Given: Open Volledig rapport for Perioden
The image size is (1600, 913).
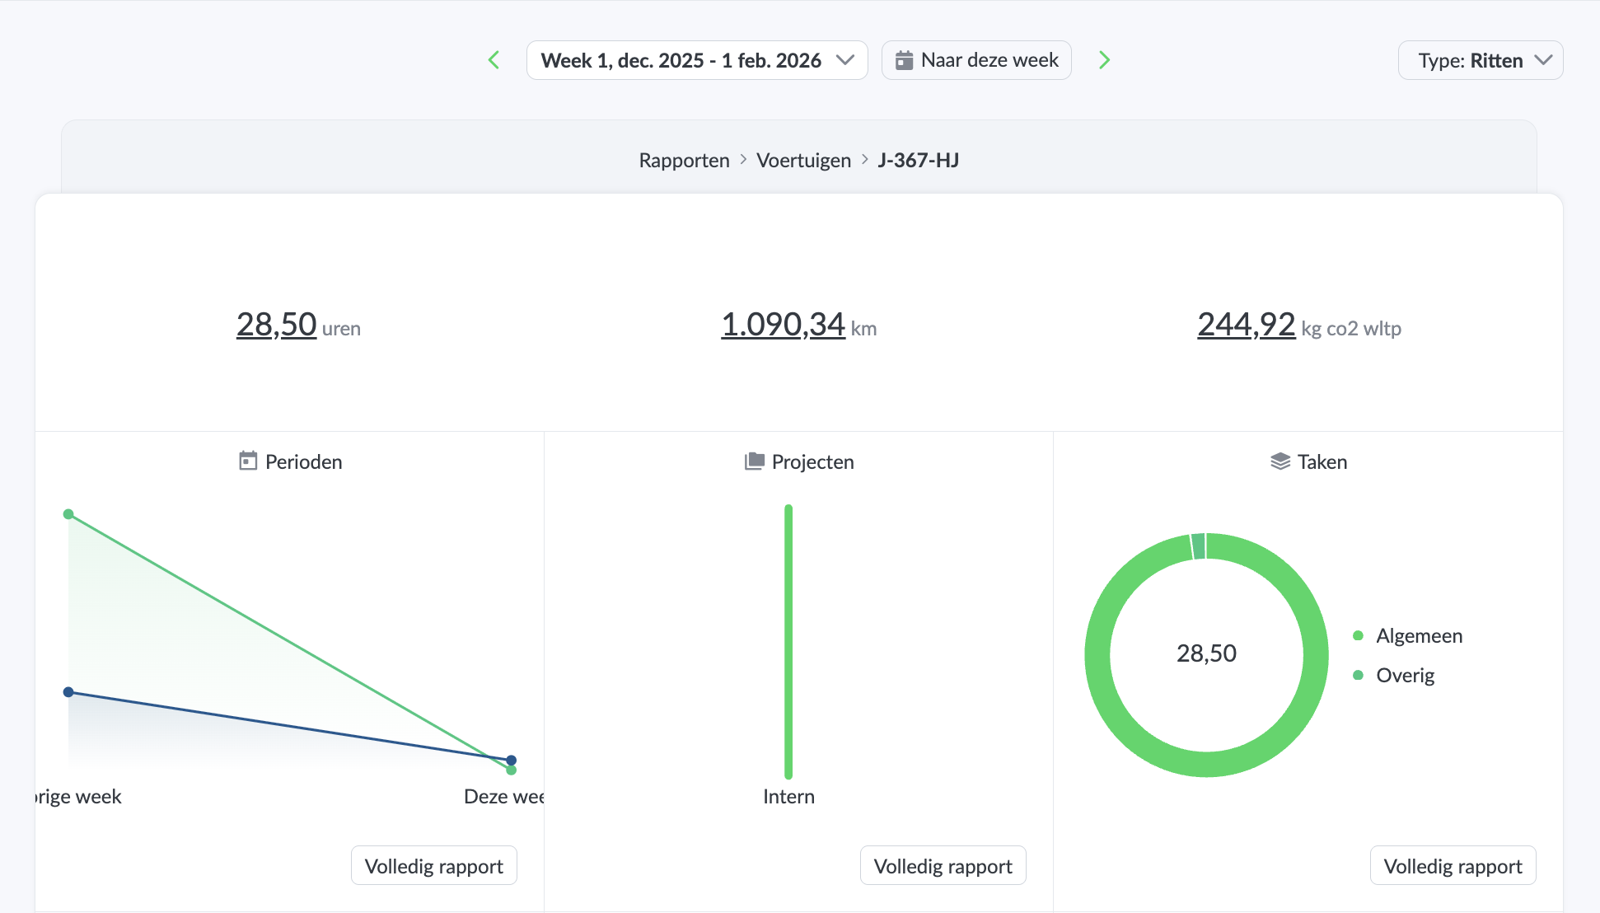Looking at the screenshot, I should coord(433,865).
